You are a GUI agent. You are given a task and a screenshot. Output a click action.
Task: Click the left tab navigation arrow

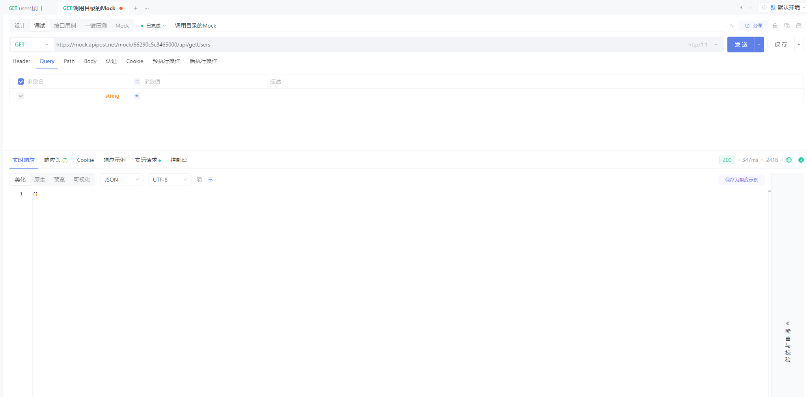741,7
